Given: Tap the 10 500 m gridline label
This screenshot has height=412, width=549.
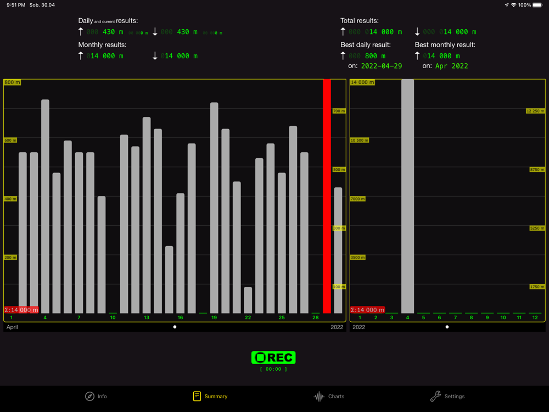Looking at the screenshot, I should (x=360, y=140).
